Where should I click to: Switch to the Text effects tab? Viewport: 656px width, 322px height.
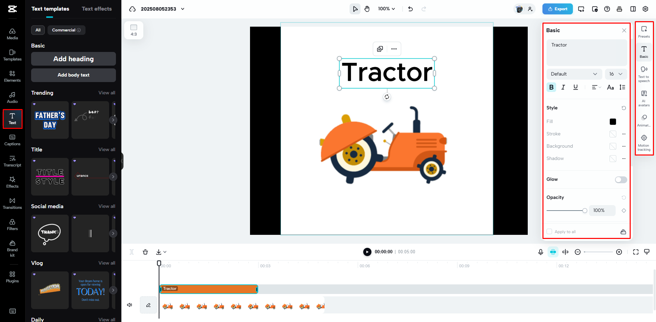[x=96, y=9]
